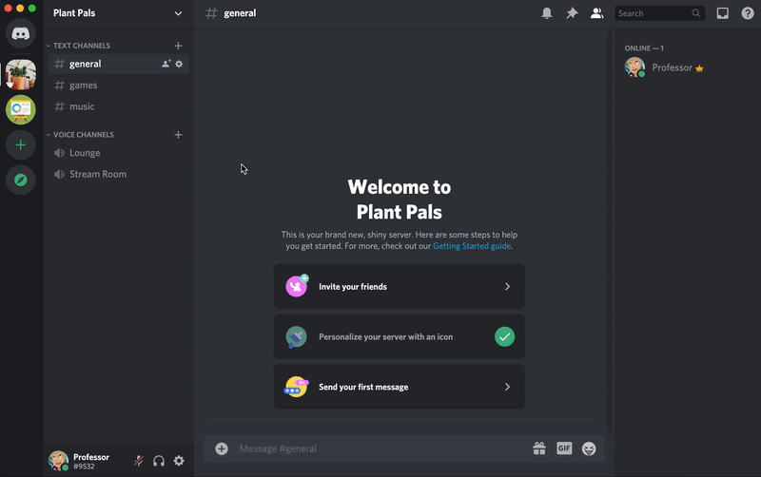The image size is (761, 477).
Task: Click the Getting Started guide link
Action: coord(472,246)
